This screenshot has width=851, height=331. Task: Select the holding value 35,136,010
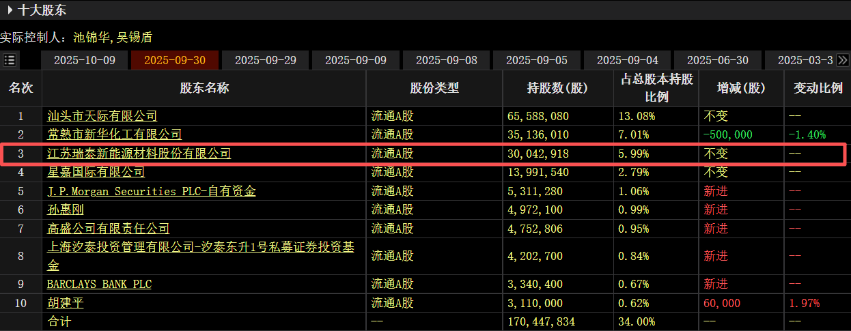(538, 134)
